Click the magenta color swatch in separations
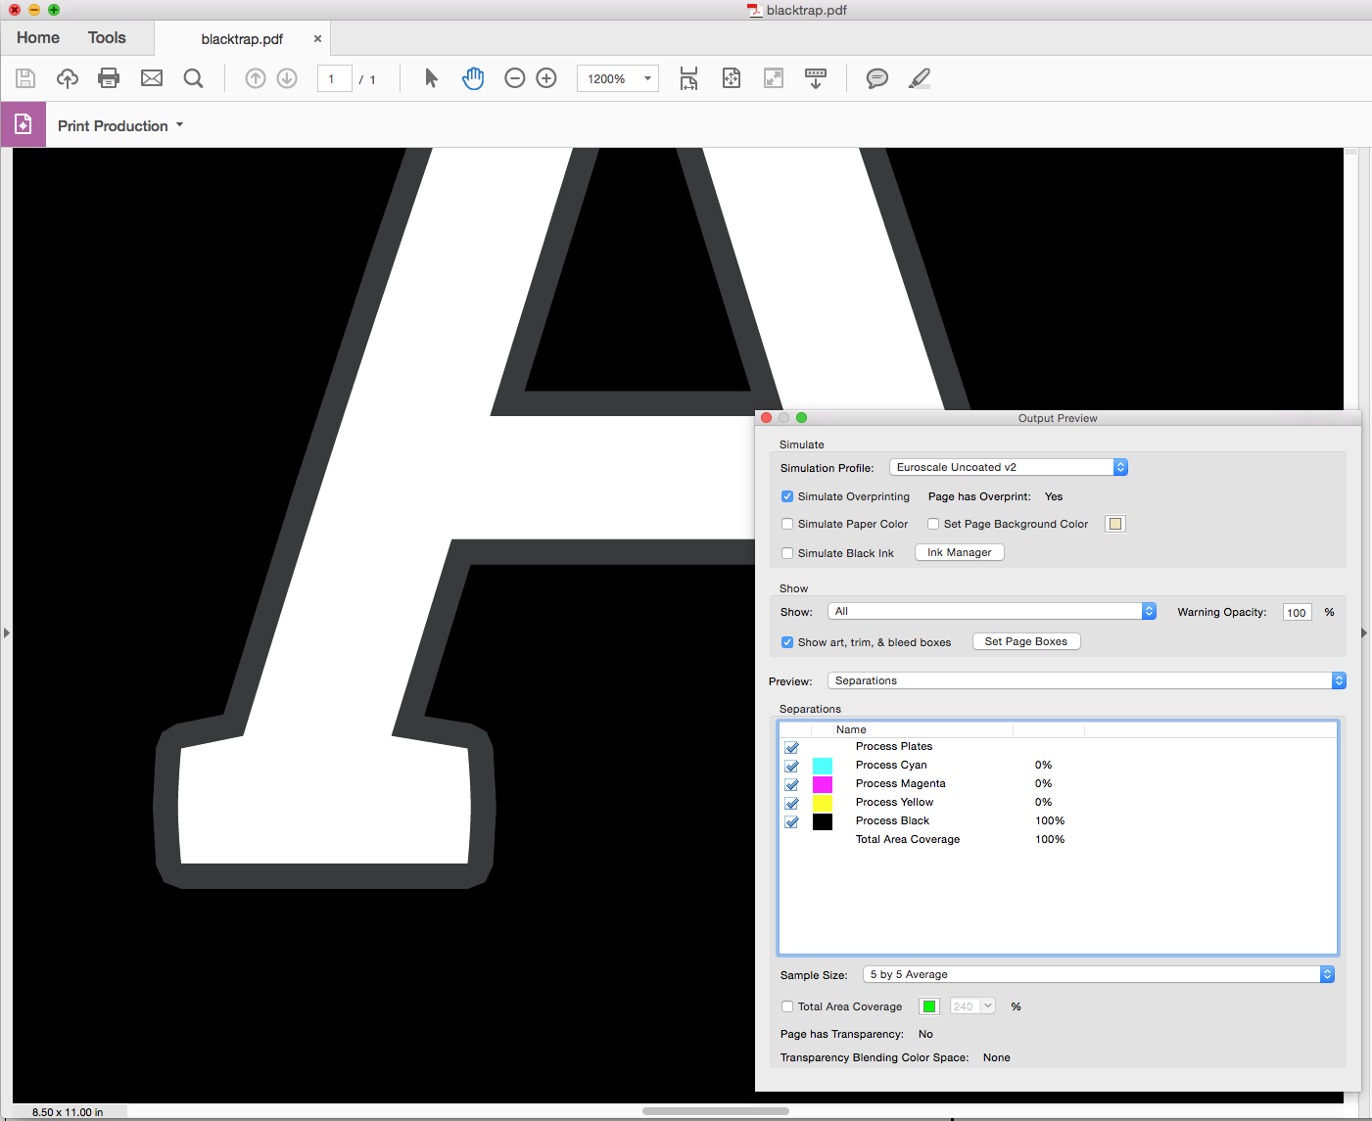This screenshot has width=1372, height=1121. click(823, 784)
